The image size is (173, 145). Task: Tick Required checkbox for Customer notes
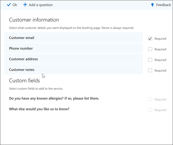coord(150,70)
